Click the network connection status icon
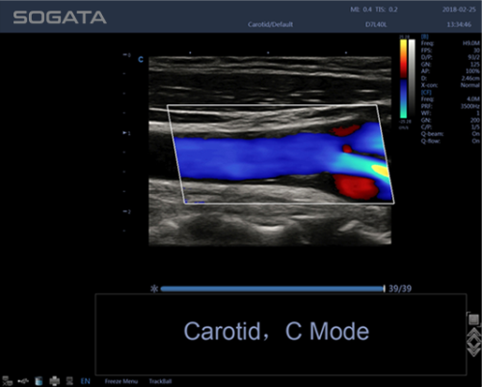482x387 pixels. [7, 381]
